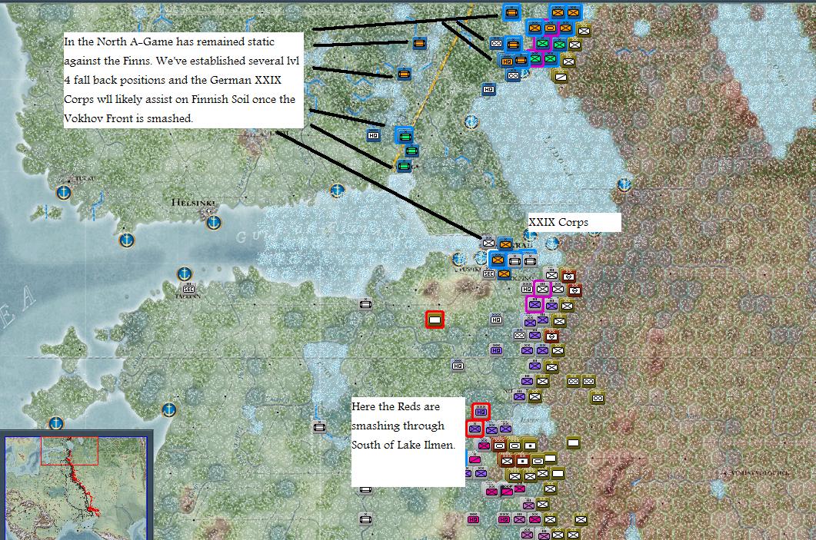Select the blue port icon on Lake Ladoga's eastern shore
Viewport: 816px width, 540px height.
624,184
